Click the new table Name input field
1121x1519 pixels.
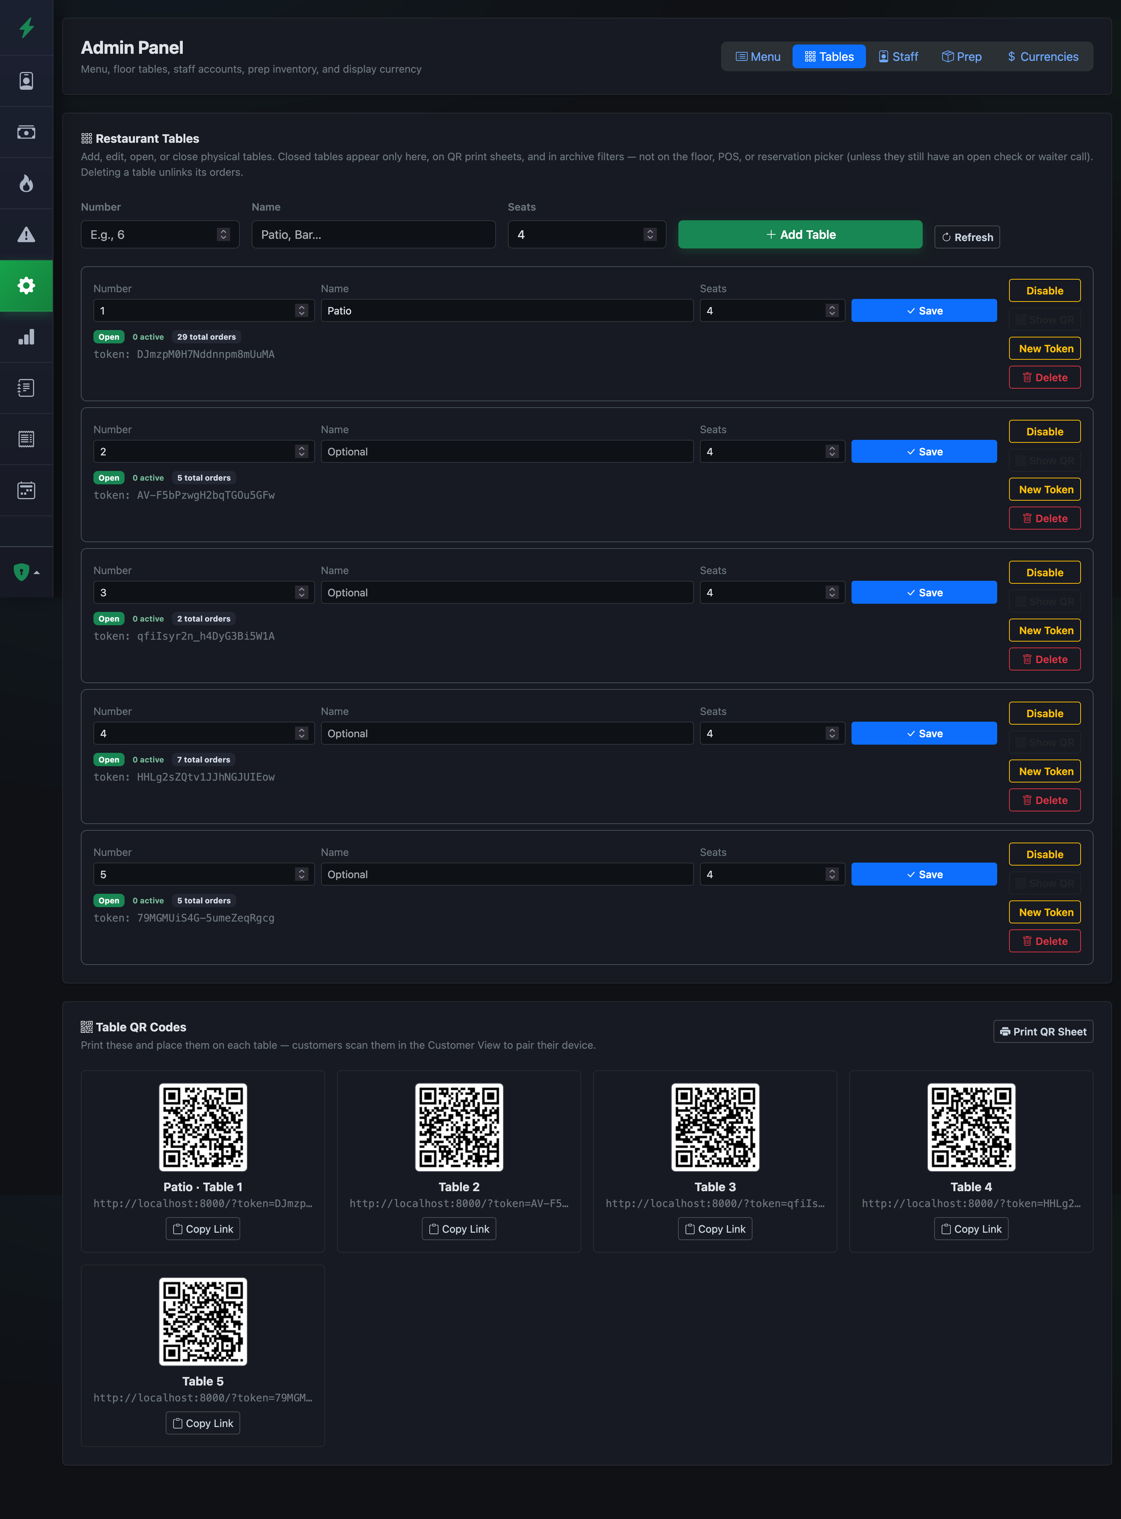(x=374, y=234)
